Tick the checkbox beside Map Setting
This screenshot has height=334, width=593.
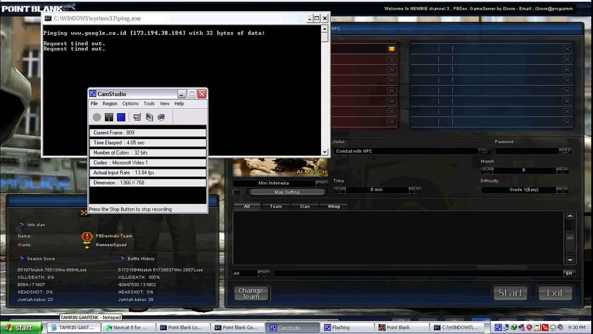point(236,192)
